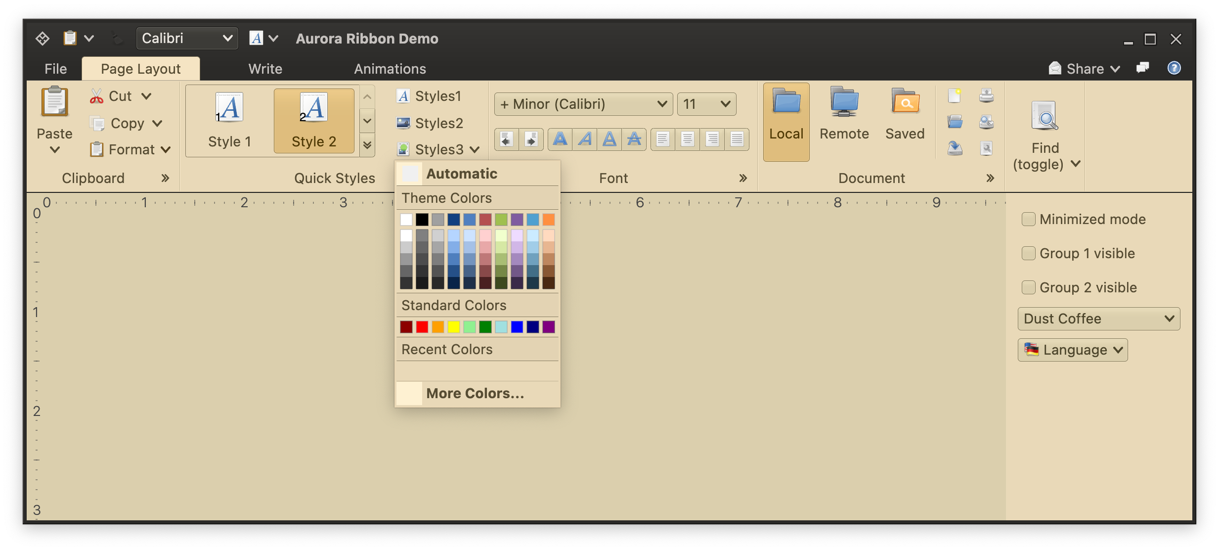1219x551 pixels.
Task: Click the align left paragraph icon
Action: point(663,139)
